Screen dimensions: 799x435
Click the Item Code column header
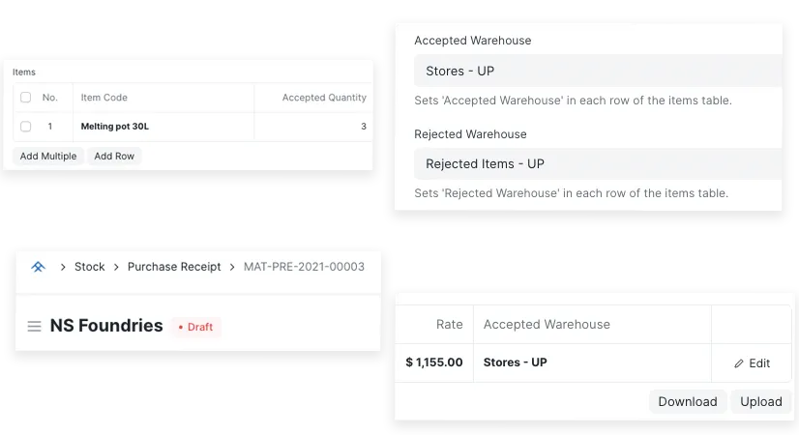pyautogui.click(x=104, y=98)
